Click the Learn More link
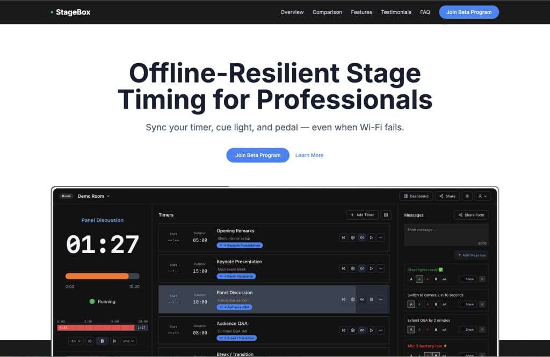This screenshot has width=550, height=357. (x=309, y=155)
